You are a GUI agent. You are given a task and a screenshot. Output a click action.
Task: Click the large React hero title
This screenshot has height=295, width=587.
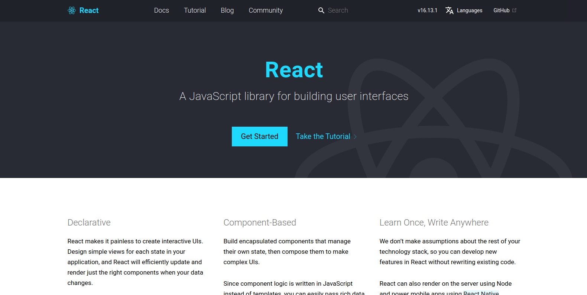[294, 70]
